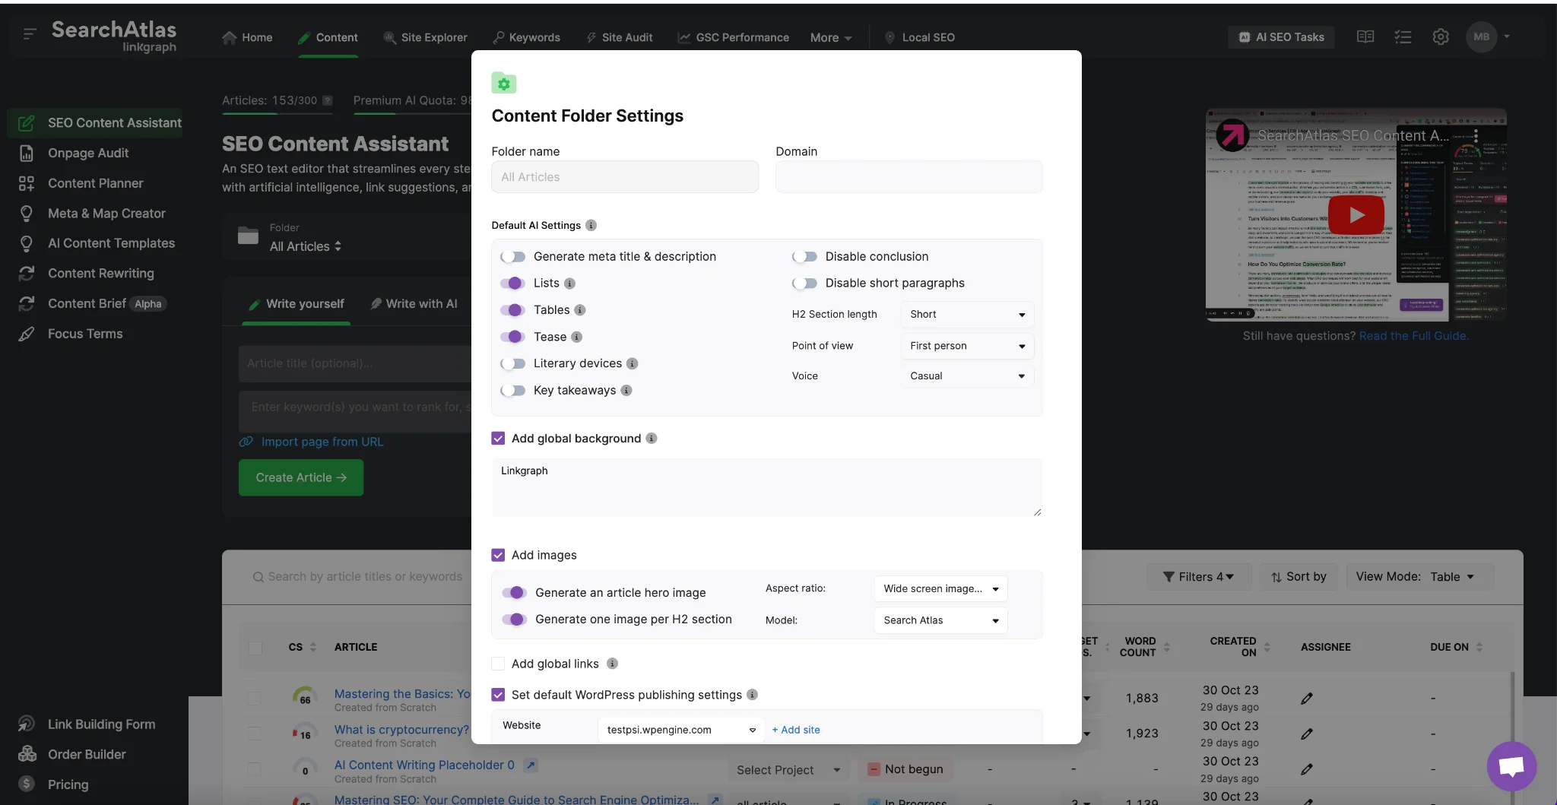Uncheck Add images checkbox
Image resolution: width=1557 pixels, height=805 pixels.
tap(498, 555)
